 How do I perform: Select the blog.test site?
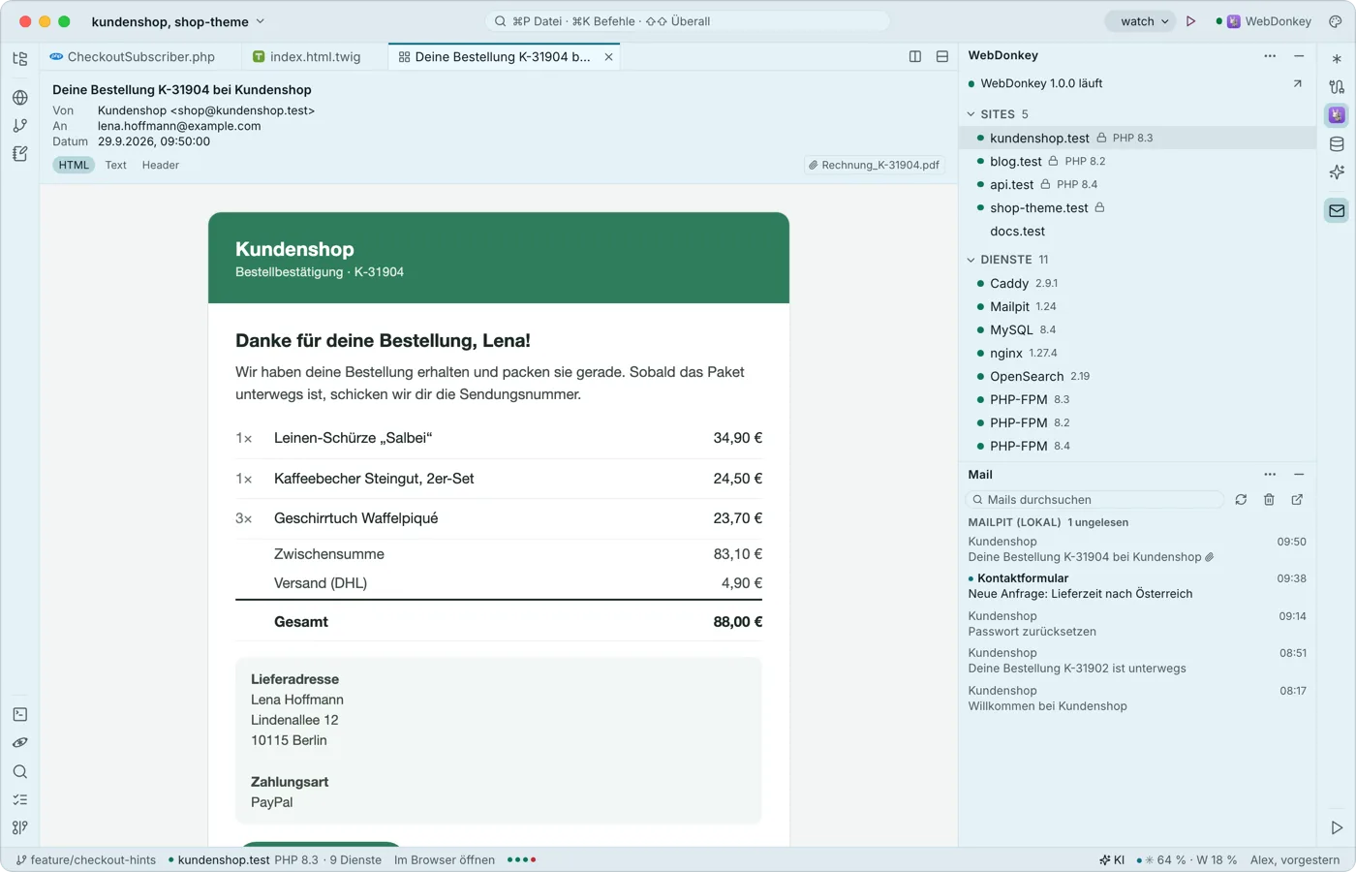tap(1137, 162)
